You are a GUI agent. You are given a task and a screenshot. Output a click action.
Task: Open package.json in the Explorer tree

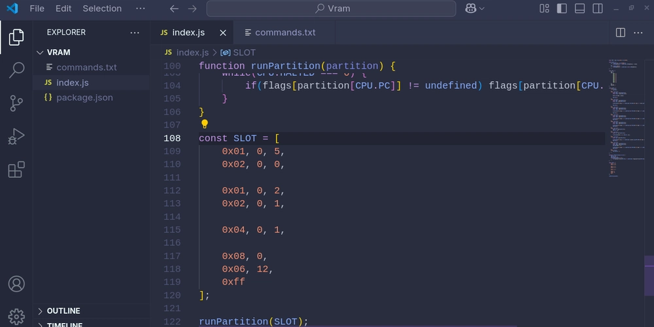tap(92, 97)
